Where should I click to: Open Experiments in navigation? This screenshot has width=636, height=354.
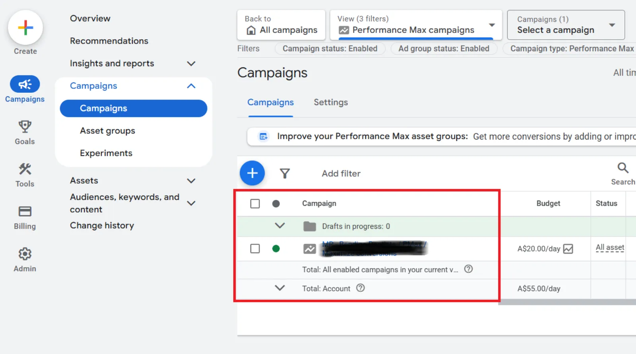point(106,153)
